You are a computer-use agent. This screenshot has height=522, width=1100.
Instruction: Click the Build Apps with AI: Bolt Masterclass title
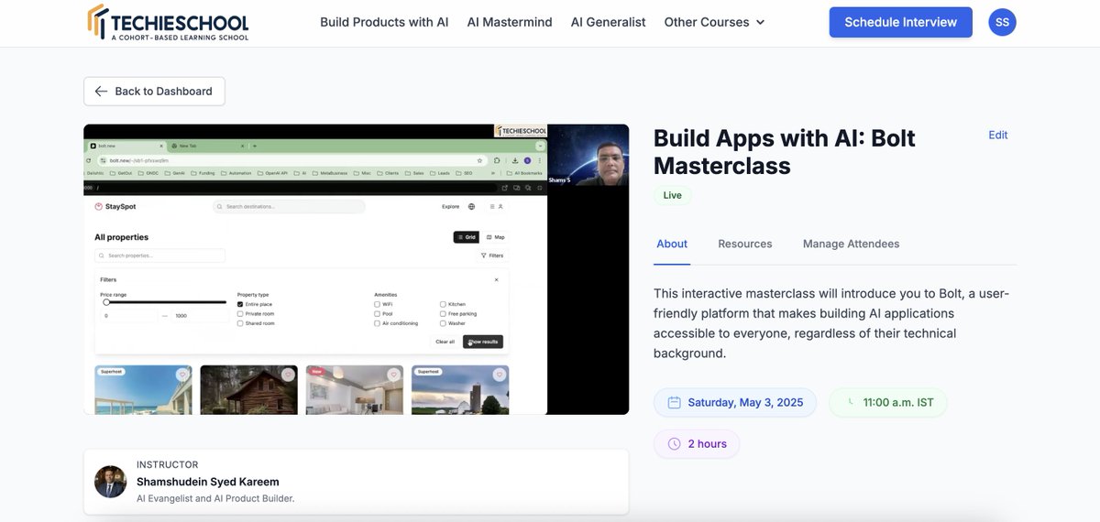pos(785,152)
